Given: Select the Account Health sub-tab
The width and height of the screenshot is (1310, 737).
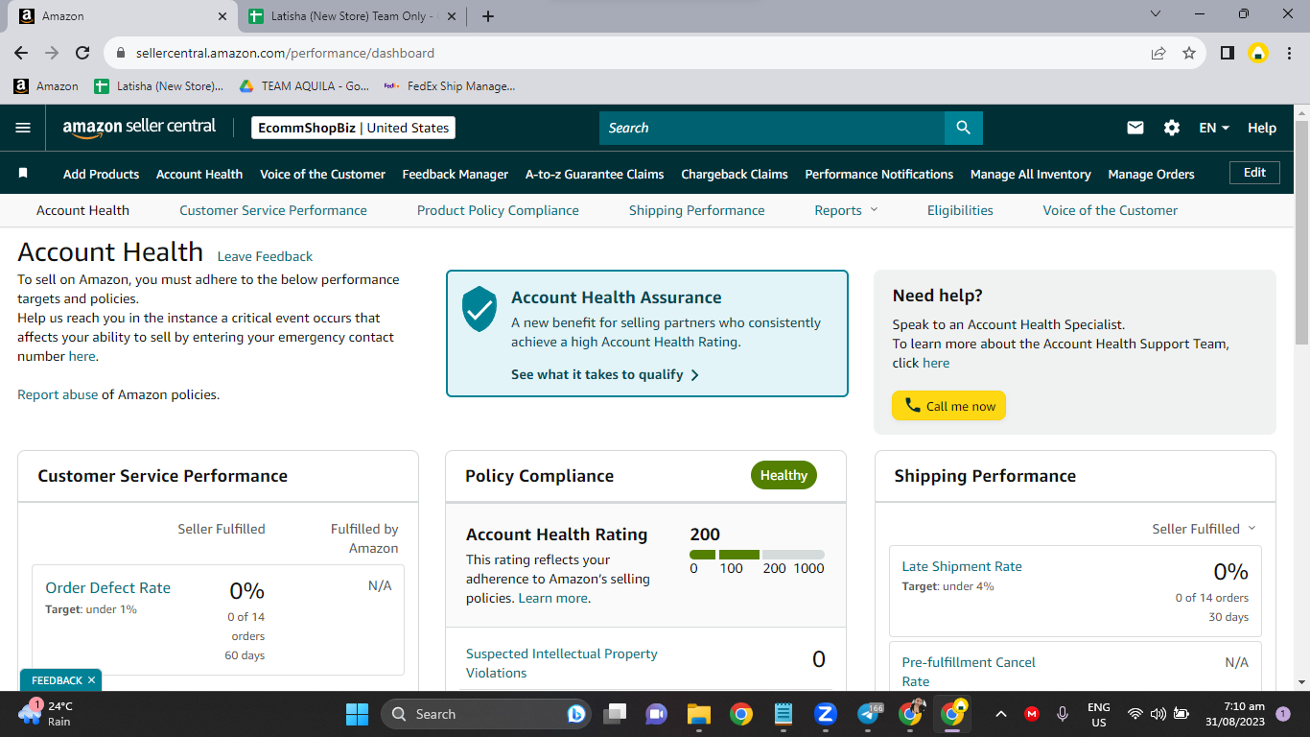Looking at the screenshot, I should (82, 210).
